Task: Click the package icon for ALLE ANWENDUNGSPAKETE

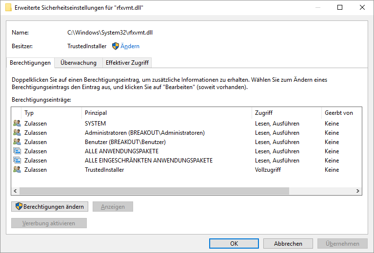Action: pos(17,151)
